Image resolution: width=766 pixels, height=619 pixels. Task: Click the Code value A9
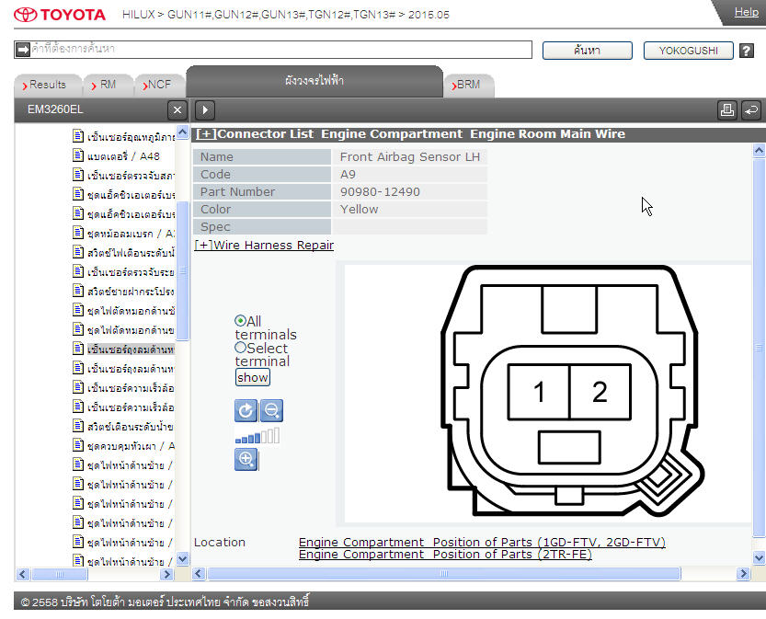click(x=348, y=175)
